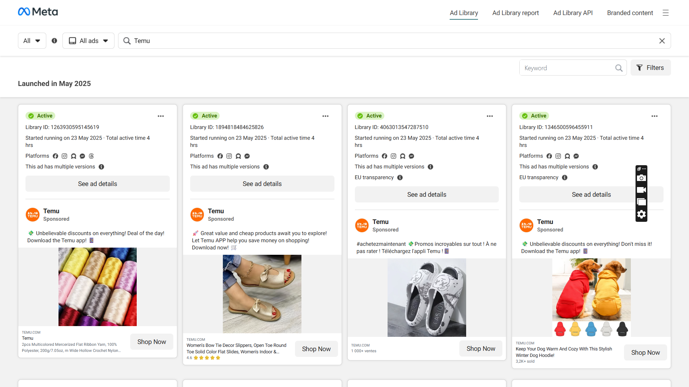
Task: Click into the Temu search field
Action: point(394,41)
